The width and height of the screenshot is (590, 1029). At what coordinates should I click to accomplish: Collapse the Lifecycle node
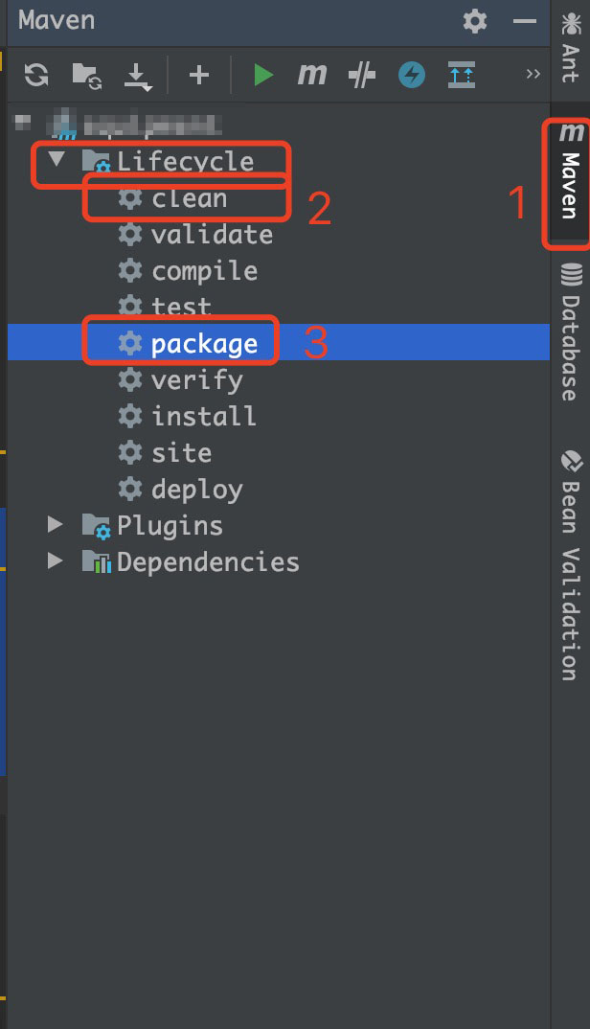(57, 159)
